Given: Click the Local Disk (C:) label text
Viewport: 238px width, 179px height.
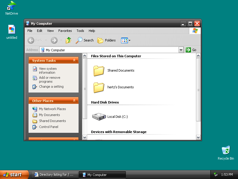Looking at the screenshot, I should pyautogui.click(x=118, y=117).
